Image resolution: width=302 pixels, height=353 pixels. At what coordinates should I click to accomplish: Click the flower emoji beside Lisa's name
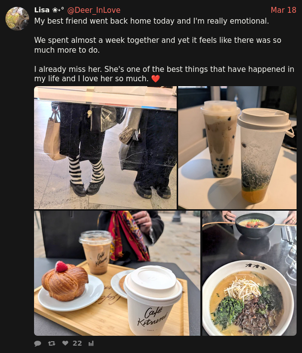click(x=58, y=10)
